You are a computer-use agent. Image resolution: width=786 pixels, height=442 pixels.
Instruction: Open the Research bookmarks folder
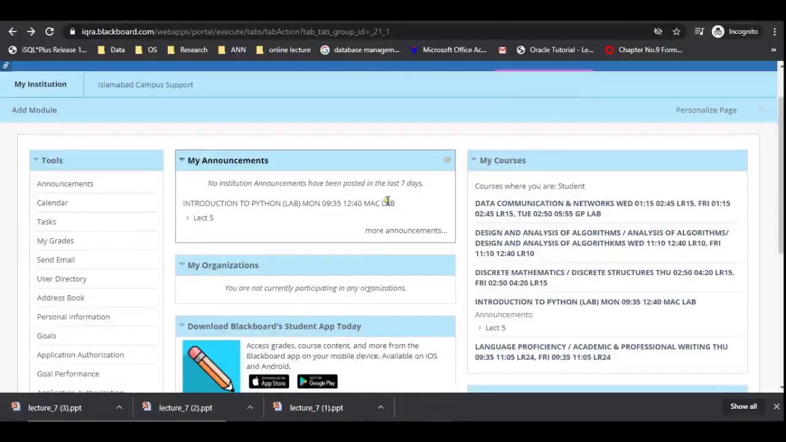(x=187, y=50)
